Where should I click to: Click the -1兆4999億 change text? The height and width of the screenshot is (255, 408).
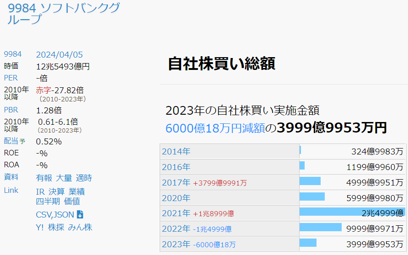pyautogui.click(x=212, y=229)
